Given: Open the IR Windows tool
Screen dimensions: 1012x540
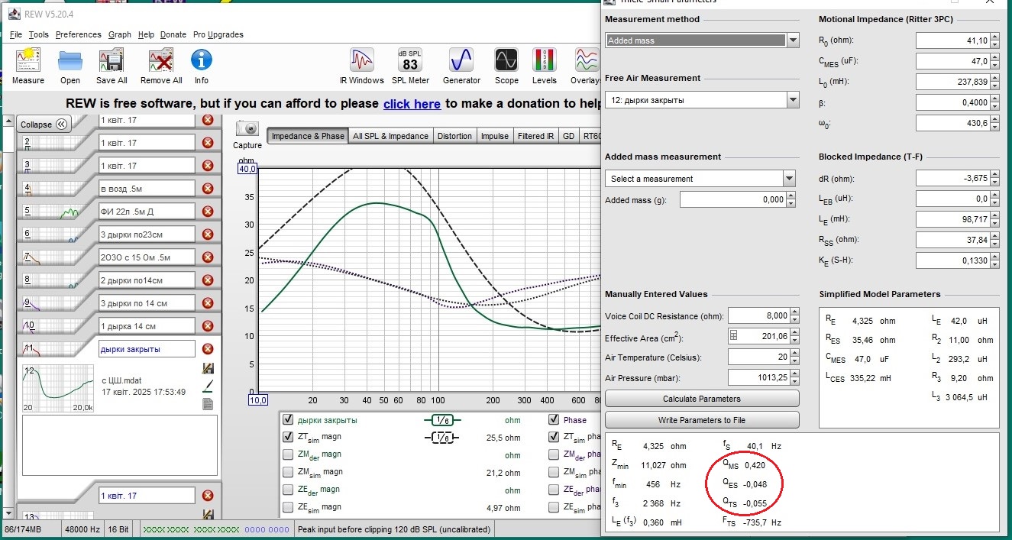Looking at the screenshot, I should 362,60.
